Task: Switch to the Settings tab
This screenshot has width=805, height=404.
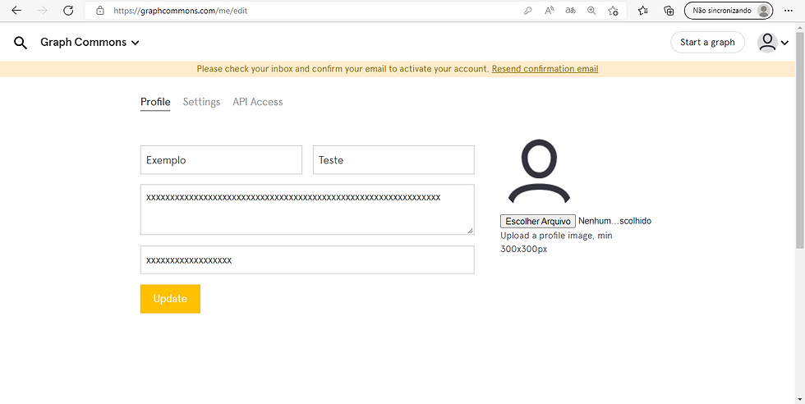Action: click(201, 102)
